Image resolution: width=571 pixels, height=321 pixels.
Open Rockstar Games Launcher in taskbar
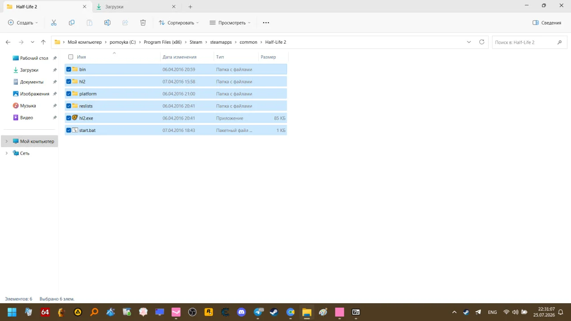(x=209, y=312)
